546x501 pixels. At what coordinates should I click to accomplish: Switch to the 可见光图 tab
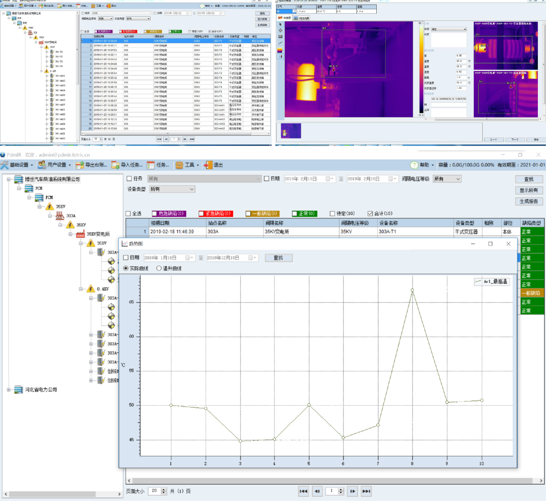[301, 18]
